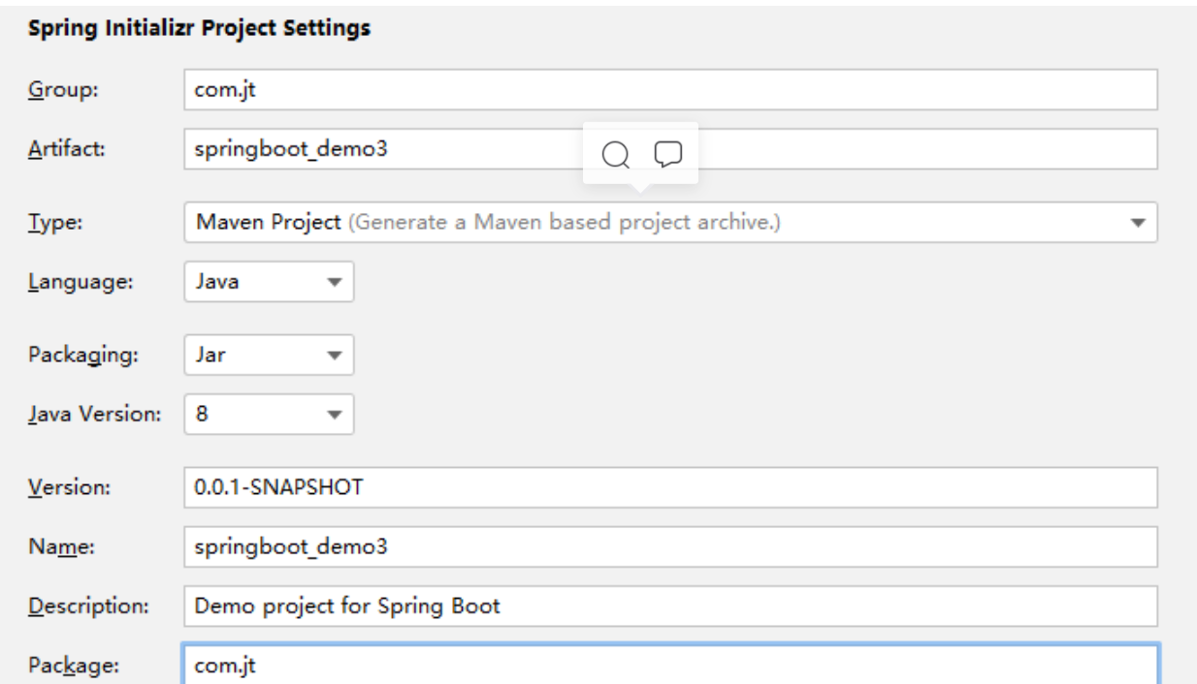Open the Java Version dropdown set to 8
Viewport: 1197px width, 684px height.
pyautogui.click(x=269, y=416)
